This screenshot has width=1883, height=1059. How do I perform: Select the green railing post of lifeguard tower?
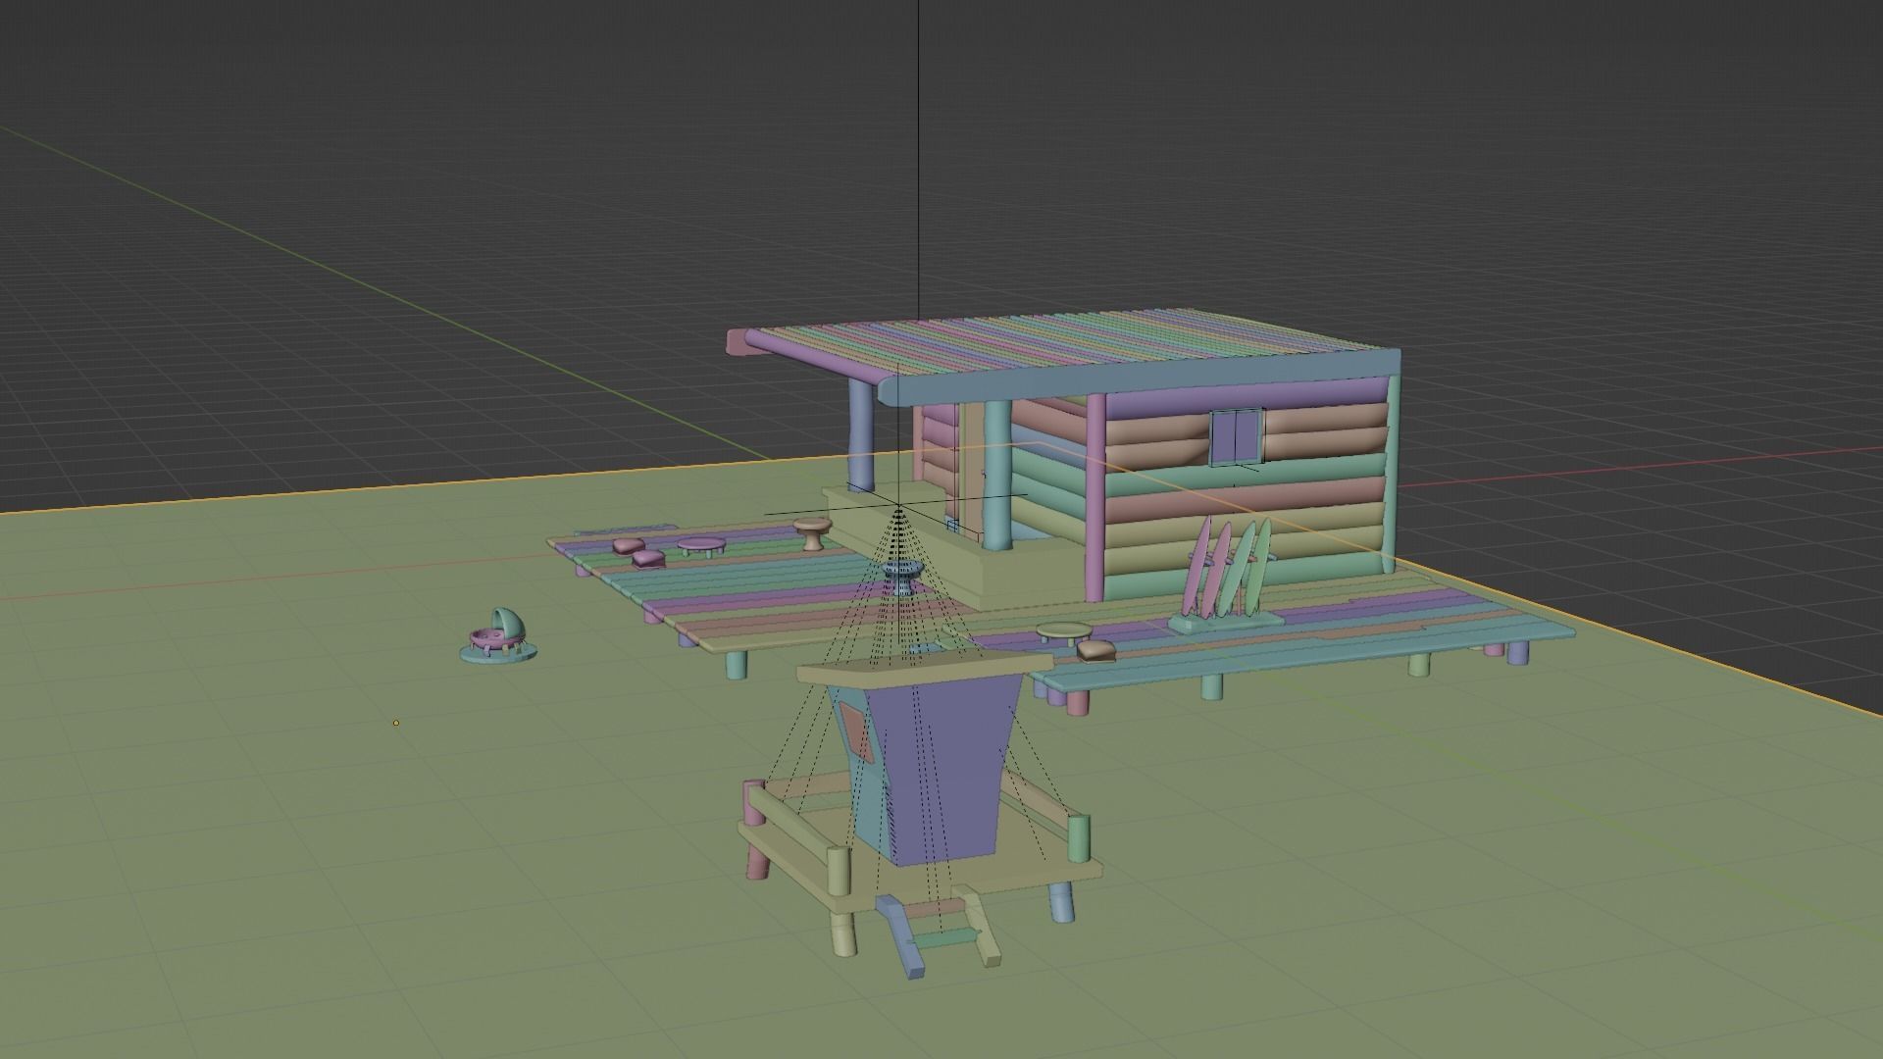click(x=1078, y=839)
